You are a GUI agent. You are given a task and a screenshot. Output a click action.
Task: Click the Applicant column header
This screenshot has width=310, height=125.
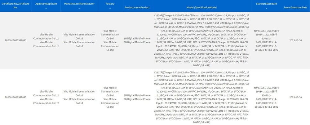point(46,6)
